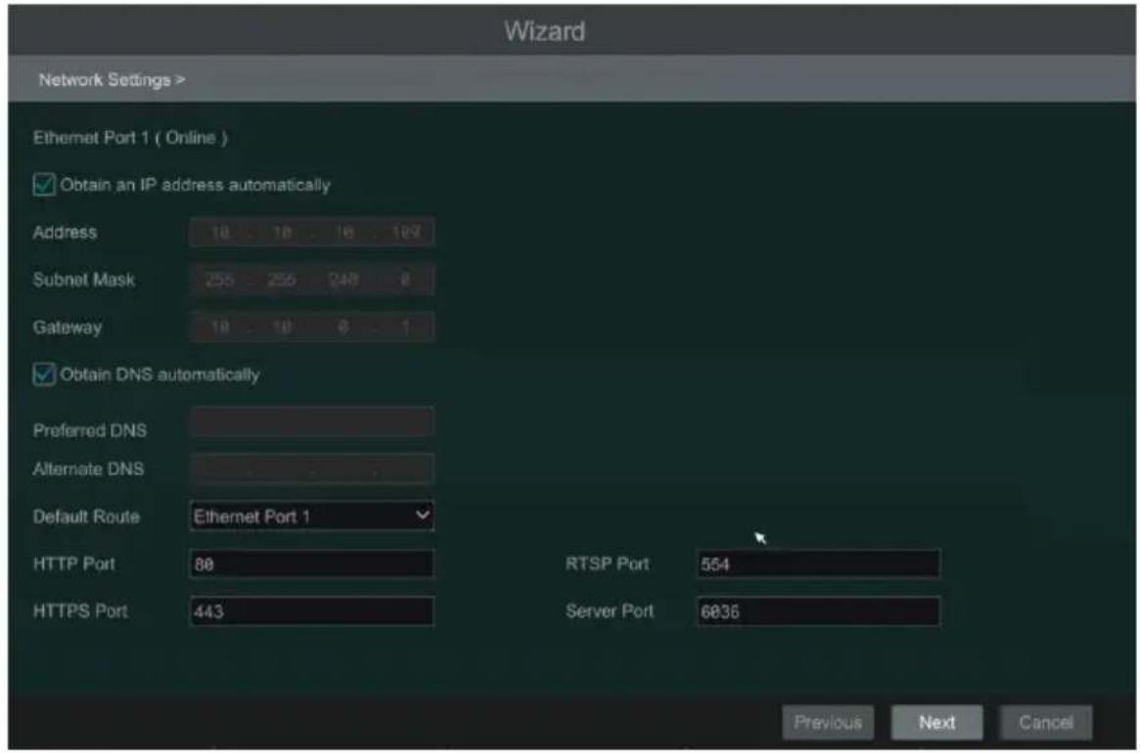Click the HTTP Port label

pyautogui.click(x=73, y=564)
